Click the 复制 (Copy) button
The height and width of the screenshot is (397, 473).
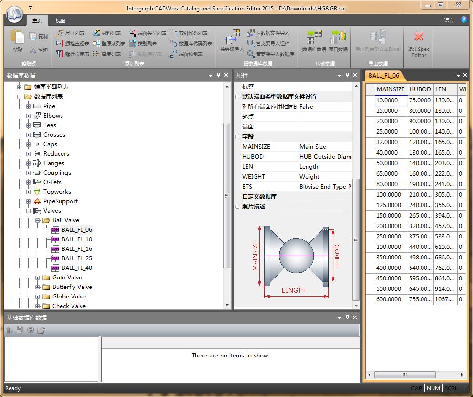click(38, 37)
